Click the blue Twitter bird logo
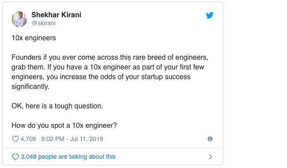Screen dimensions: 287x168 point(210,15)
